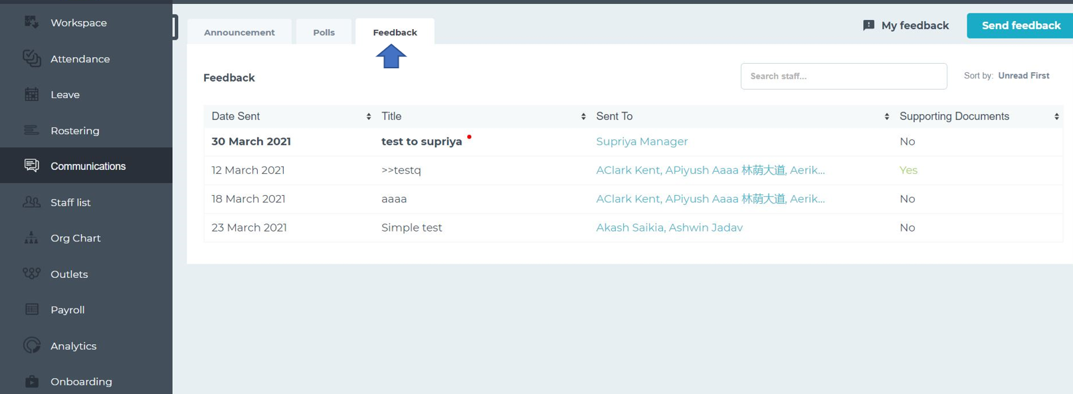Sort by Date Sent column arrows

pos(369,116)
